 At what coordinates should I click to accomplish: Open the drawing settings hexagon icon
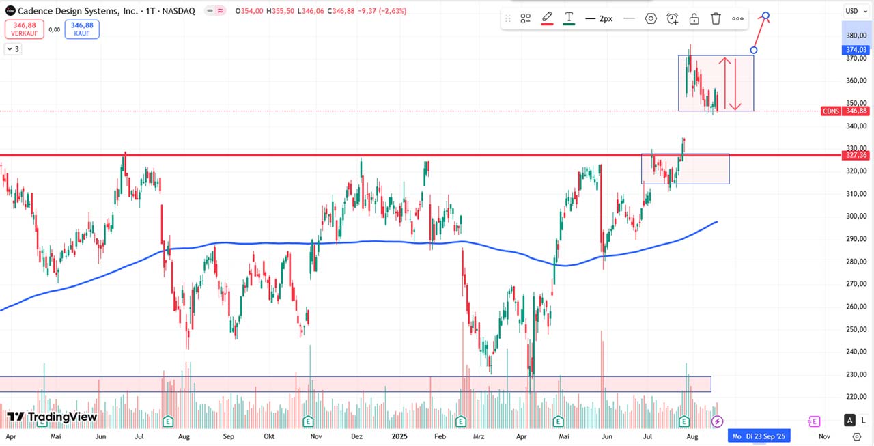click(651, 18)
